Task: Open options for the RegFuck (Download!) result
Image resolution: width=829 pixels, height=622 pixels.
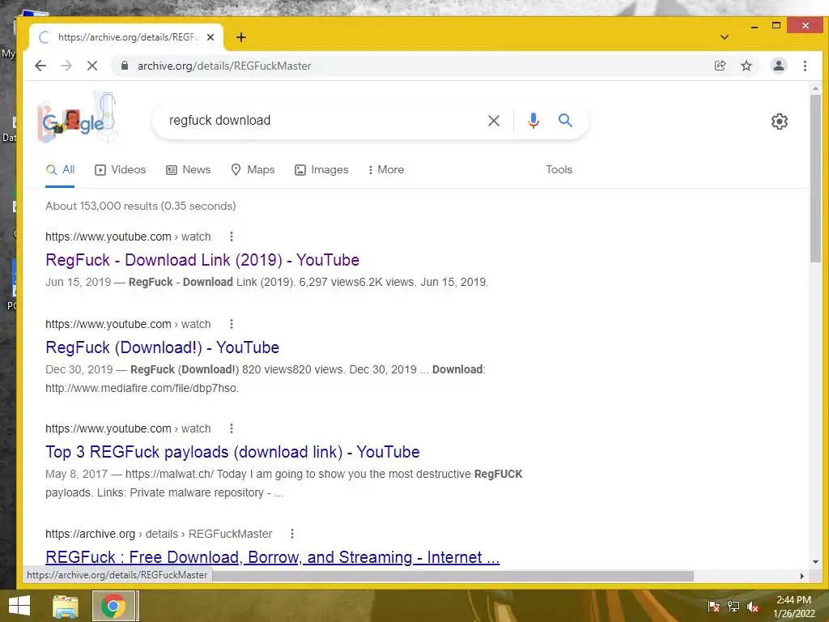Action: pyautogui.click(x=231, y=324)
